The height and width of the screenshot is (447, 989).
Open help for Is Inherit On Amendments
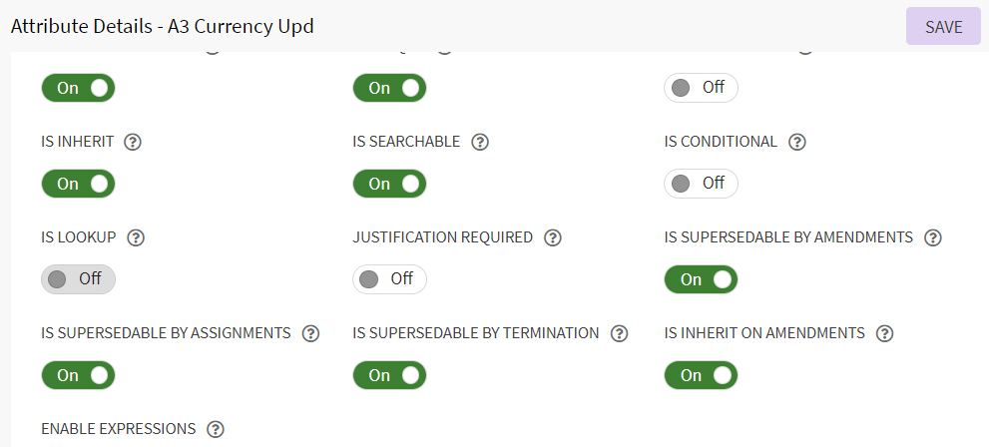(x=884, y=333)
